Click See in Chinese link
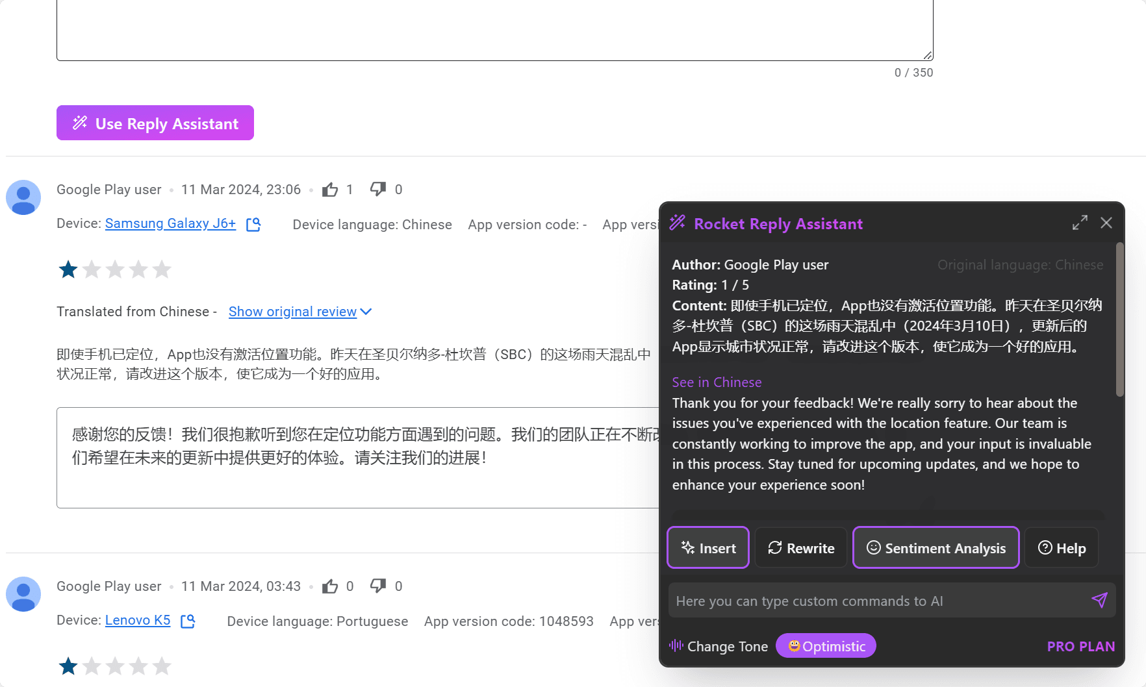This screenshot has height=687, width=1146. [x=717, y=382]
